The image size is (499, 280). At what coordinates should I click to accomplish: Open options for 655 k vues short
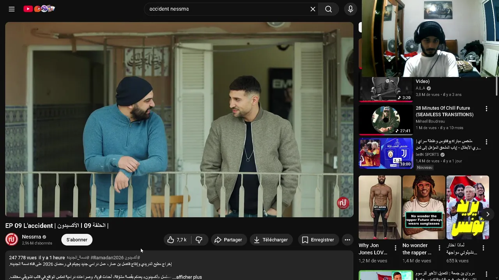483,248
